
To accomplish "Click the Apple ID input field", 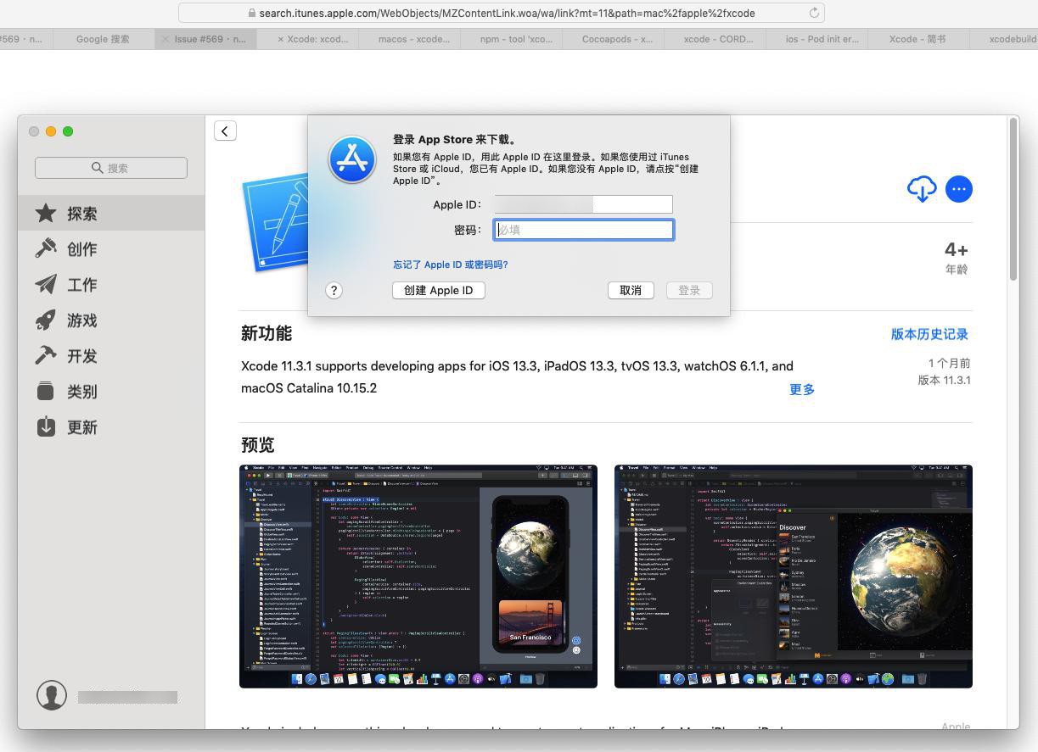I will coord(584,203).
